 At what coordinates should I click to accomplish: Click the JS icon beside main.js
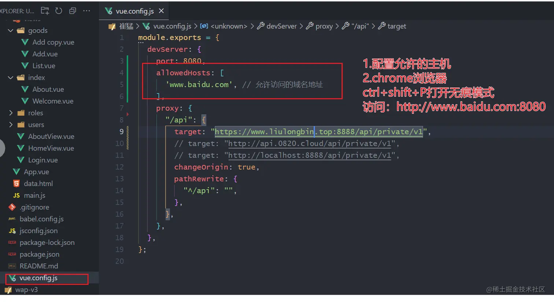(16, 195)
